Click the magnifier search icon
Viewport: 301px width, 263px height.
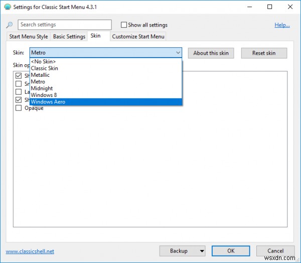point(10,25)
